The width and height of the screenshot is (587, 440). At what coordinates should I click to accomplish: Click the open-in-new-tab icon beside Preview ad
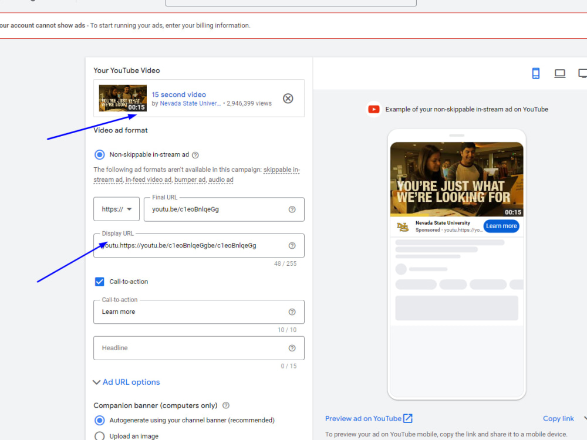408,418
